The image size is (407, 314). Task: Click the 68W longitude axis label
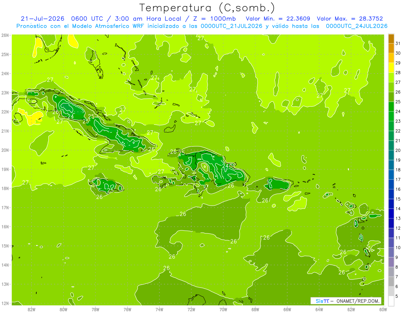(x=255, y=309)
